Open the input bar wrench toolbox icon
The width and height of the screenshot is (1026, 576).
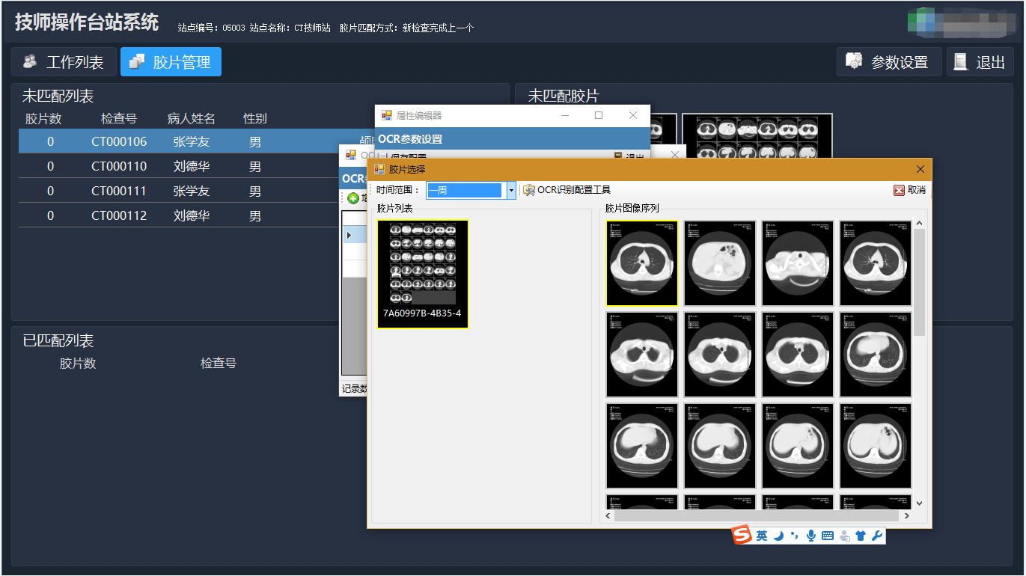[x=876, y=536]
